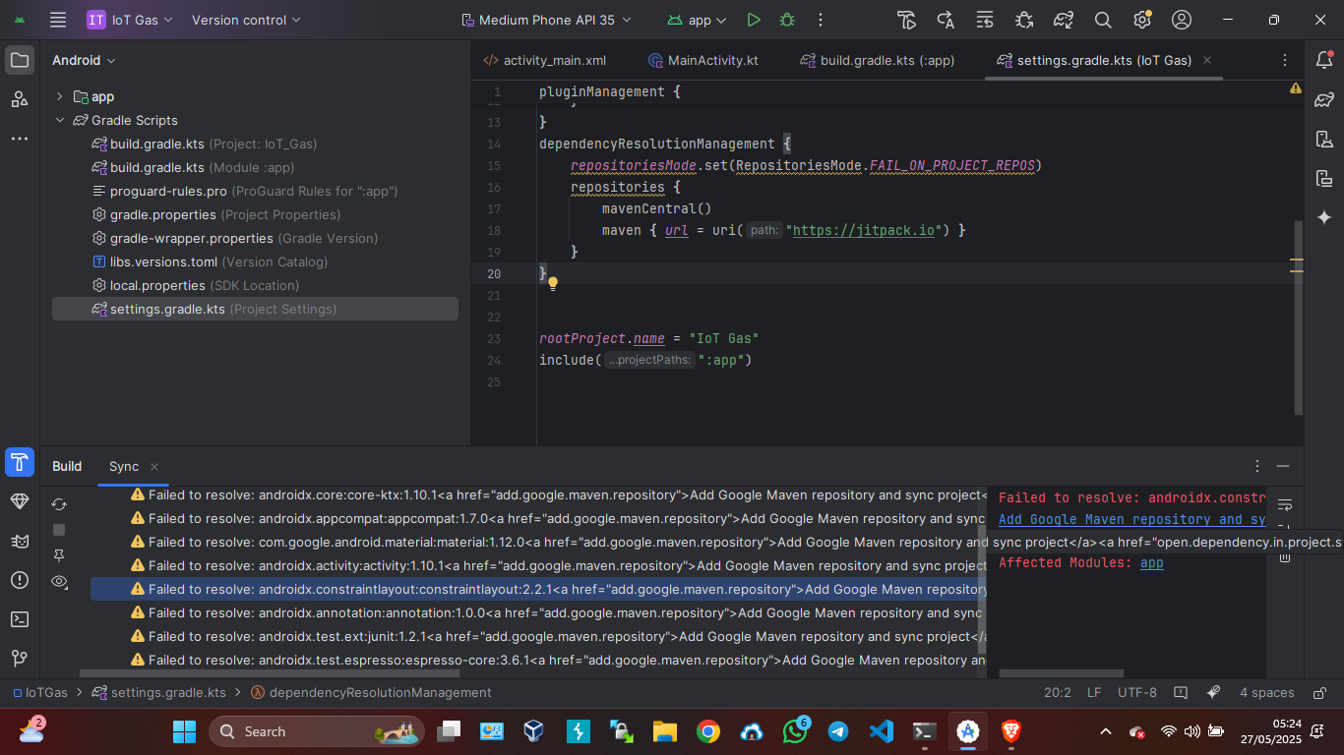The height and width of the screenshot is (755, 1344).
Task: Open IDE settings gear icon
Action: click(1142, 20)
